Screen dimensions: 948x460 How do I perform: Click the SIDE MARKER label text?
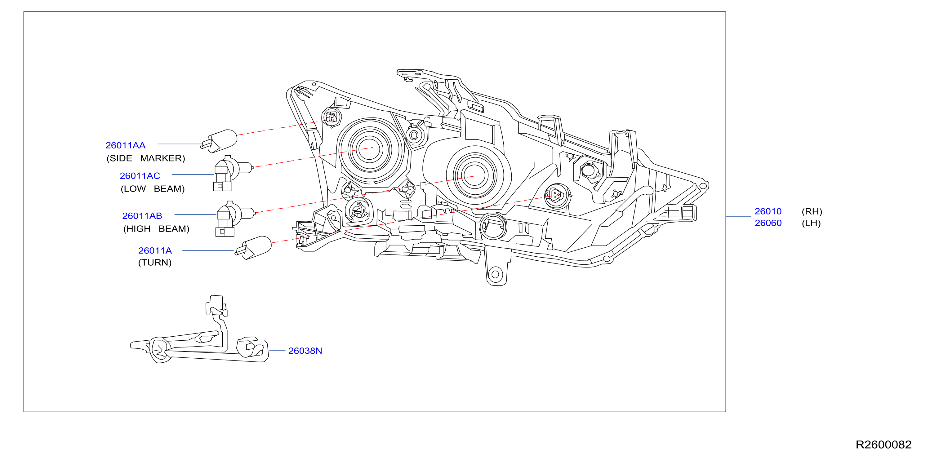pos(146,158)
